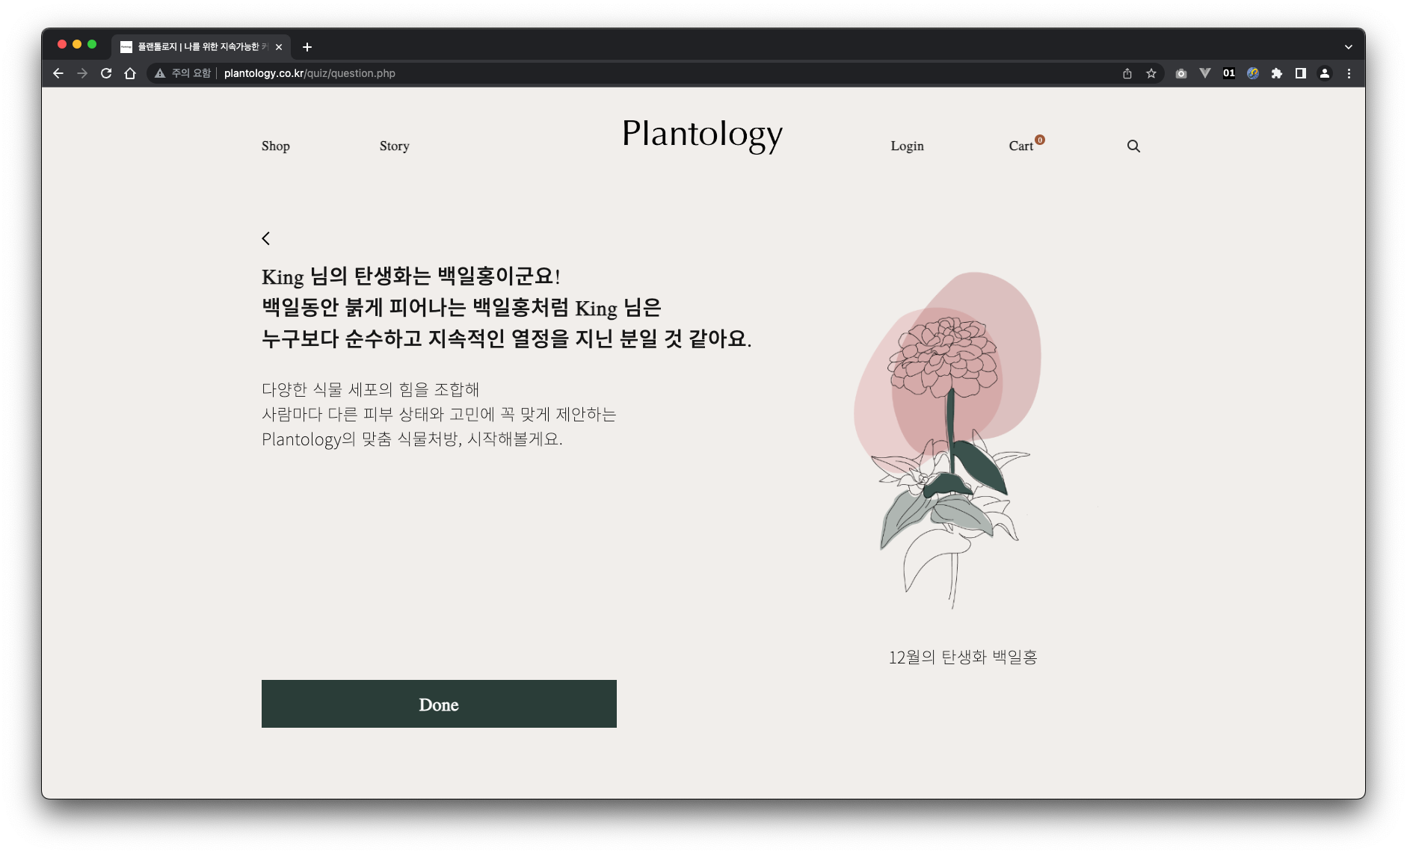Click the text '다양한 식물 세포의 힘을 조합해'

coord(370,389)
